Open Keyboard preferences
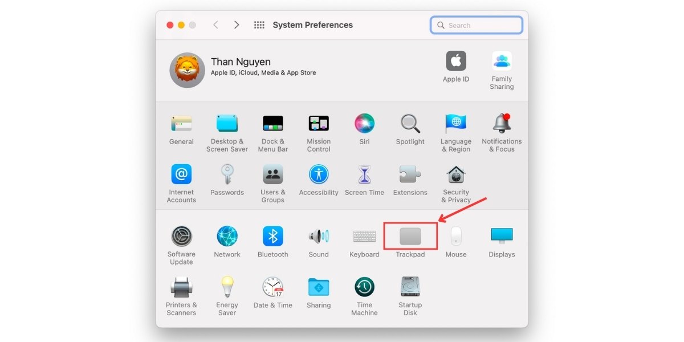684x342 pixels. (364, 236)
